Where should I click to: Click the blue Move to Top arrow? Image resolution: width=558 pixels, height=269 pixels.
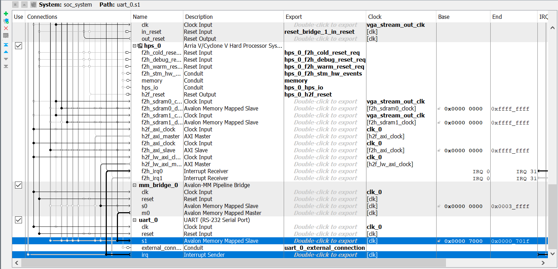coord(6,45)
